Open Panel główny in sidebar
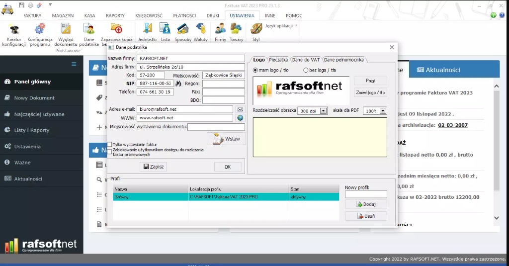509x266 pixels. (42, 82)
